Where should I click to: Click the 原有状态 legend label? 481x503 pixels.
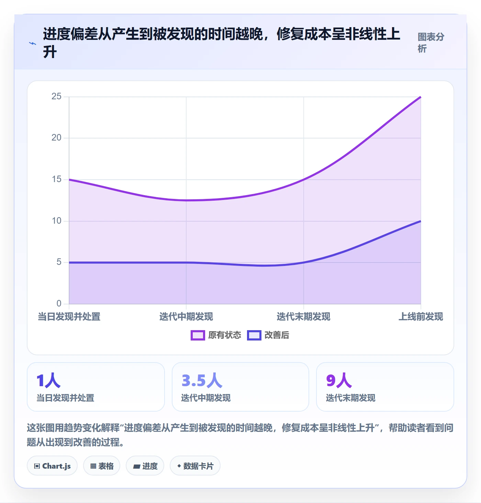pyautogui.click(x=225, y=335)
